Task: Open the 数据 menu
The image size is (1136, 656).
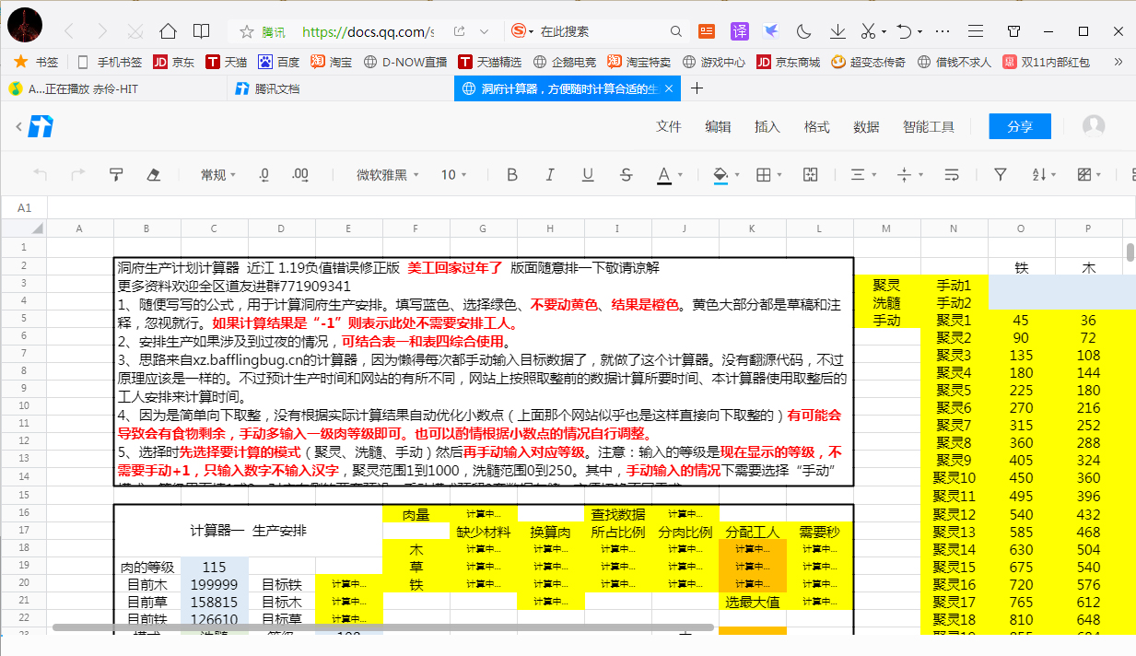Action: pyautogui.click(x=866, y=126)
